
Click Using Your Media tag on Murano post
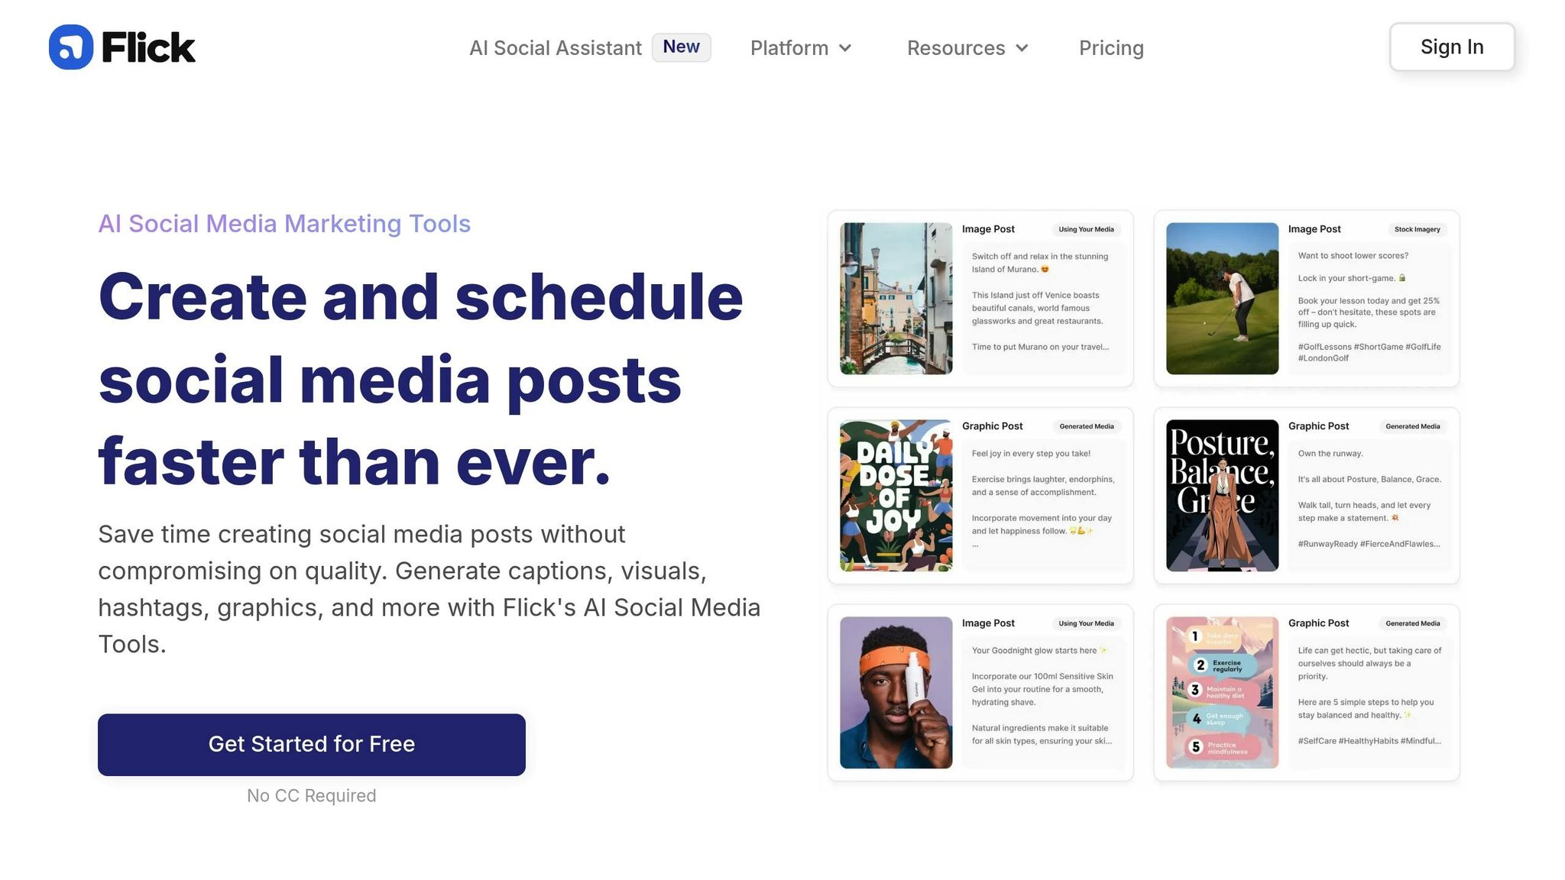(x=1086, y=229)
